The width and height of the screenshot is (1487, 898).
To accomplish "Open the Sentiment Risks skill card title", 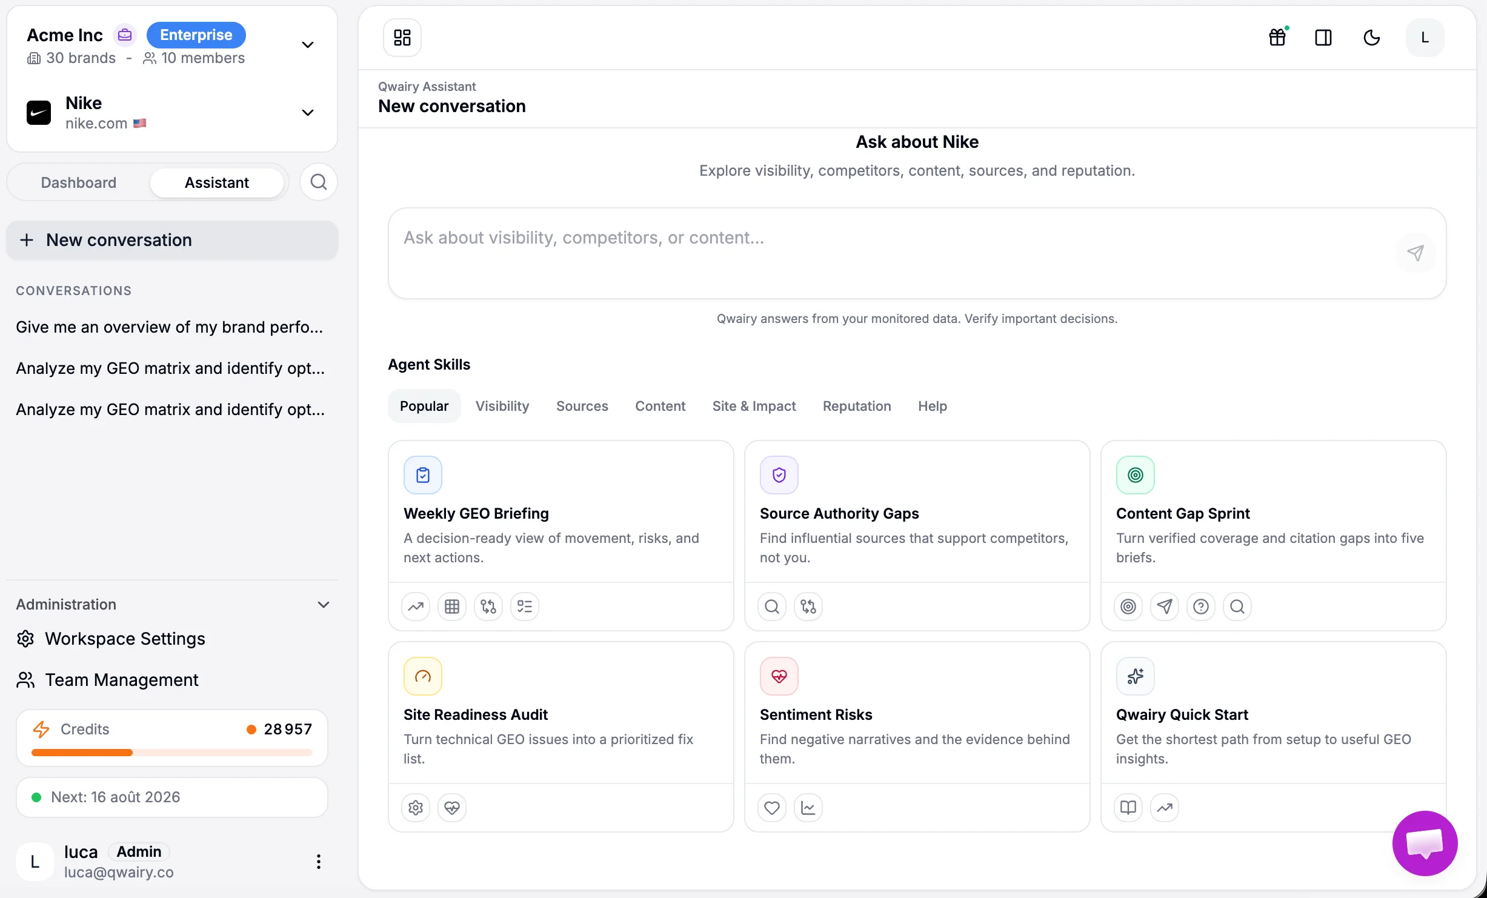I will pos(816,714).
